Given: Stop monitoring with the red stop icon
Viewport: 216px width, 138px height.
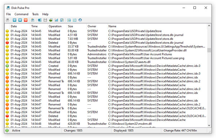Looking at the screenshot, I should click(x=26, y=20).
